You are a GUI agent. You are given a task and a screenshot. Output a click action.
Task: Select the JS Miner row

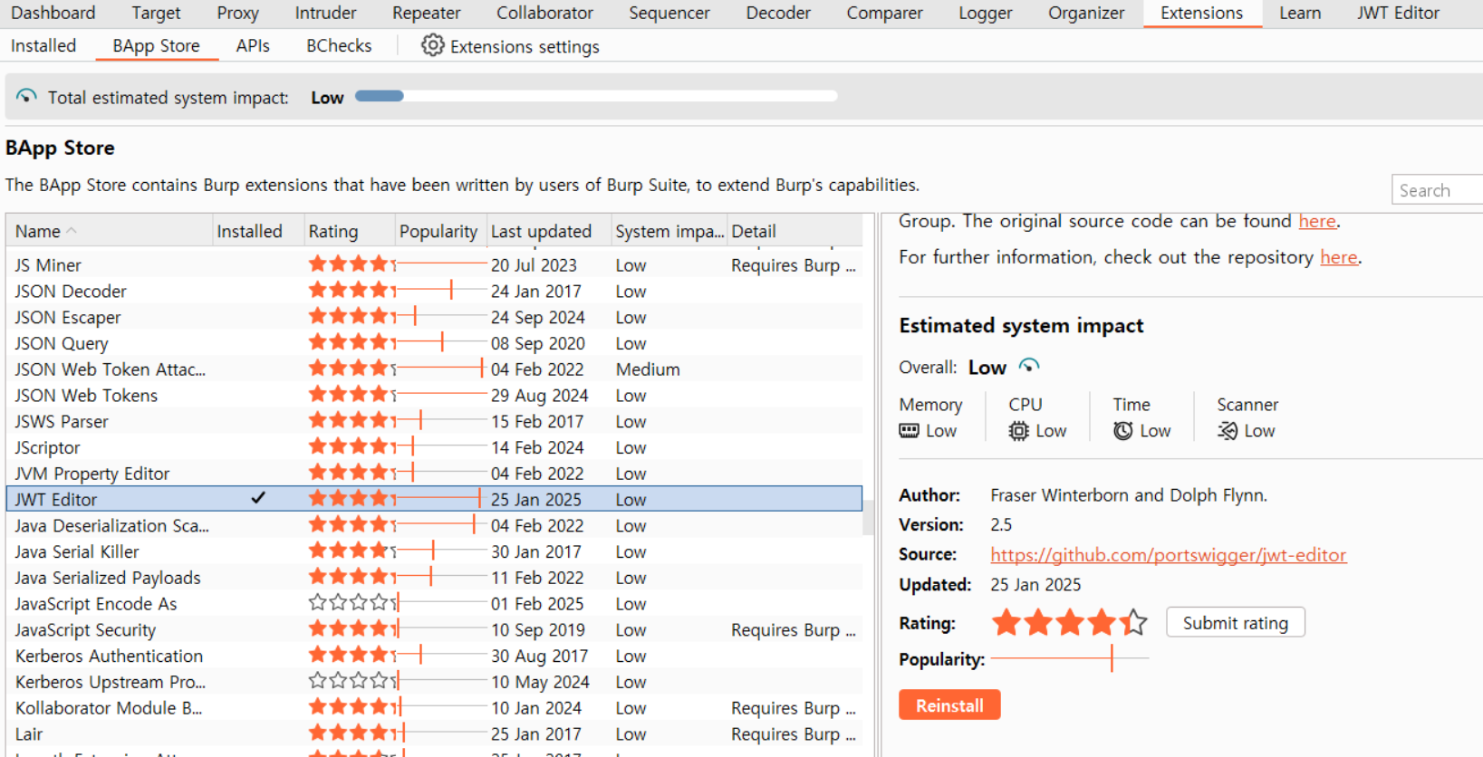point(434,264)
